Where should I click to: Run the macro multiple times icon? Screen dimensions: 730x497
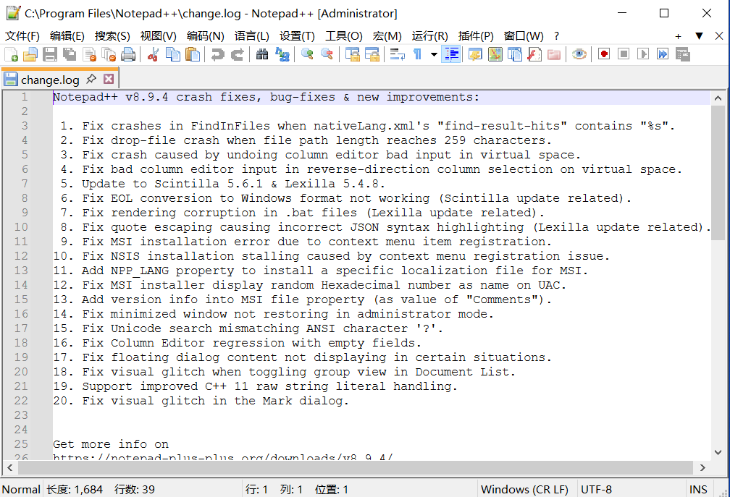663,54
